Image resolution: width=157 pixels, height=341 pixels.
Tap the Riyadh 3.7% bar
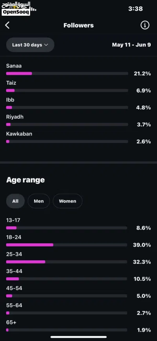(x=67, y=124)
